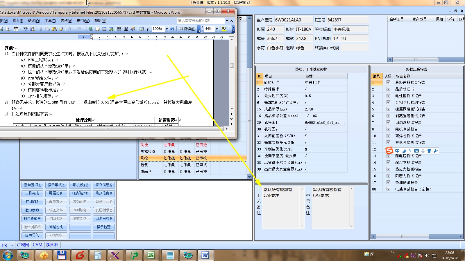Open the 帮助(H) menu in Word
The height and width of the screenshot is (261, 465).
(100, 21)
